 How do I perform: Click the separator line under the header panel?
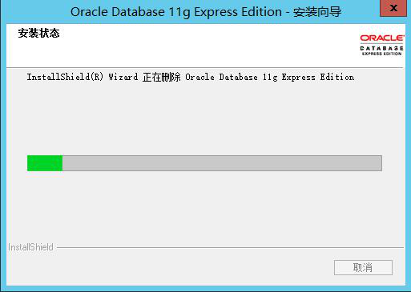[x=205, y=68]
